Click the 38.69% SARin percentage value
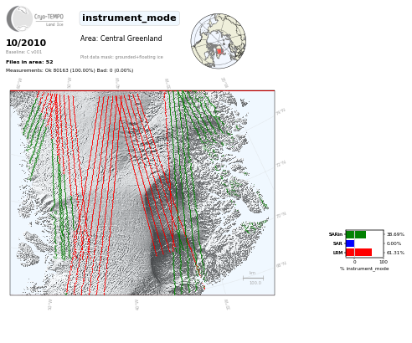Image resolution: width=412 pixels, height=343 pixels. [x=395, y=234]
